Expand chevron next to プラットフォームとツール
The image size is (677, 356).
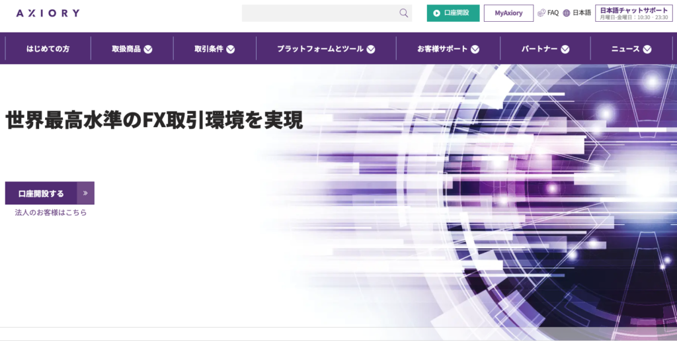click(371, 49)
